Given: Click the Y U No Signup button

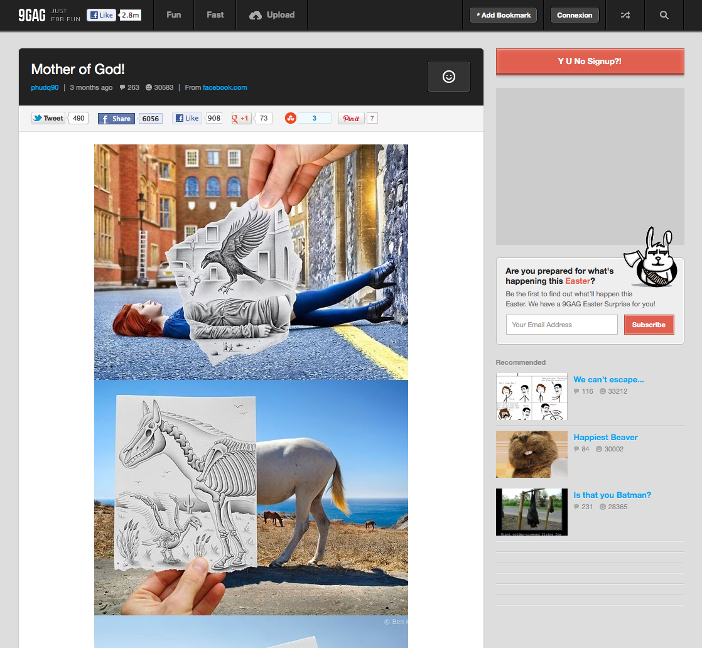Looking at the screenshot, I should 590,62.
